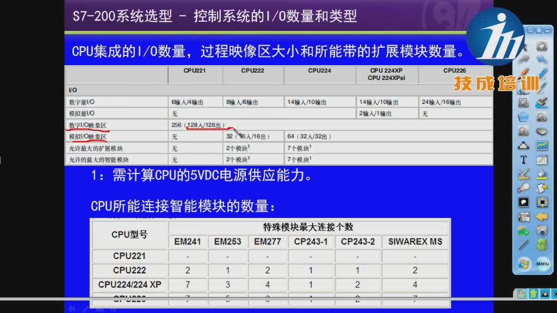Screen dimensions: 557x313
Task: Select the paint brush tool
Action: coord(542,103)
